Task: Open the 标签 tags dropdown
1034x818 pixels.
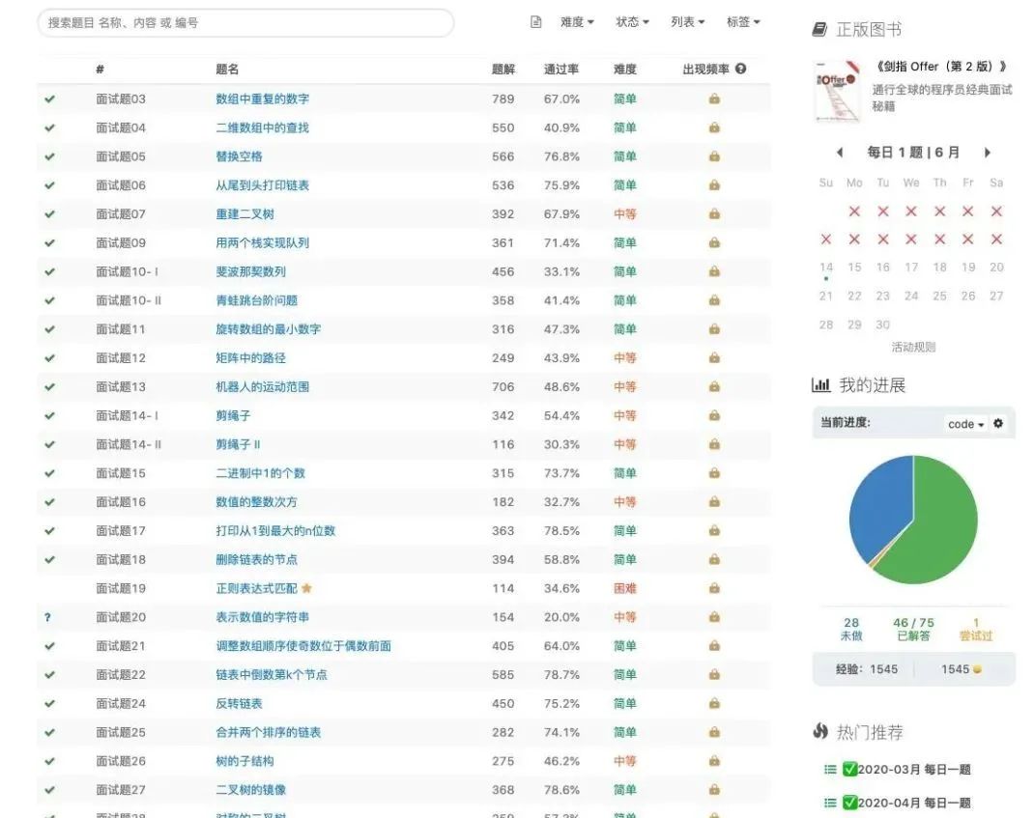Action: point(743,22)
